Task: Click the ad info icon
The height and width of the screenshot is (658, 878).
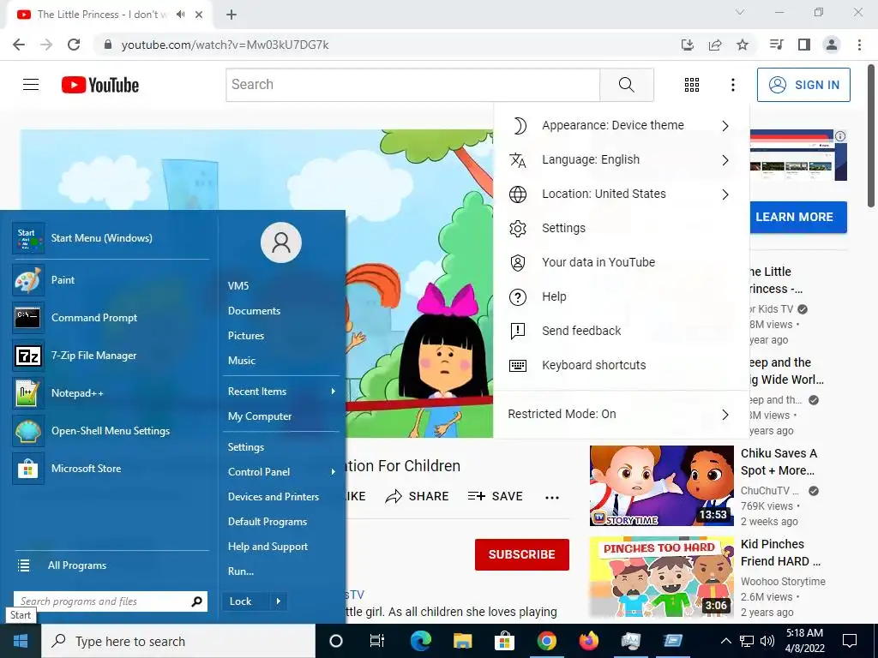Action: (x=840, y=136)
